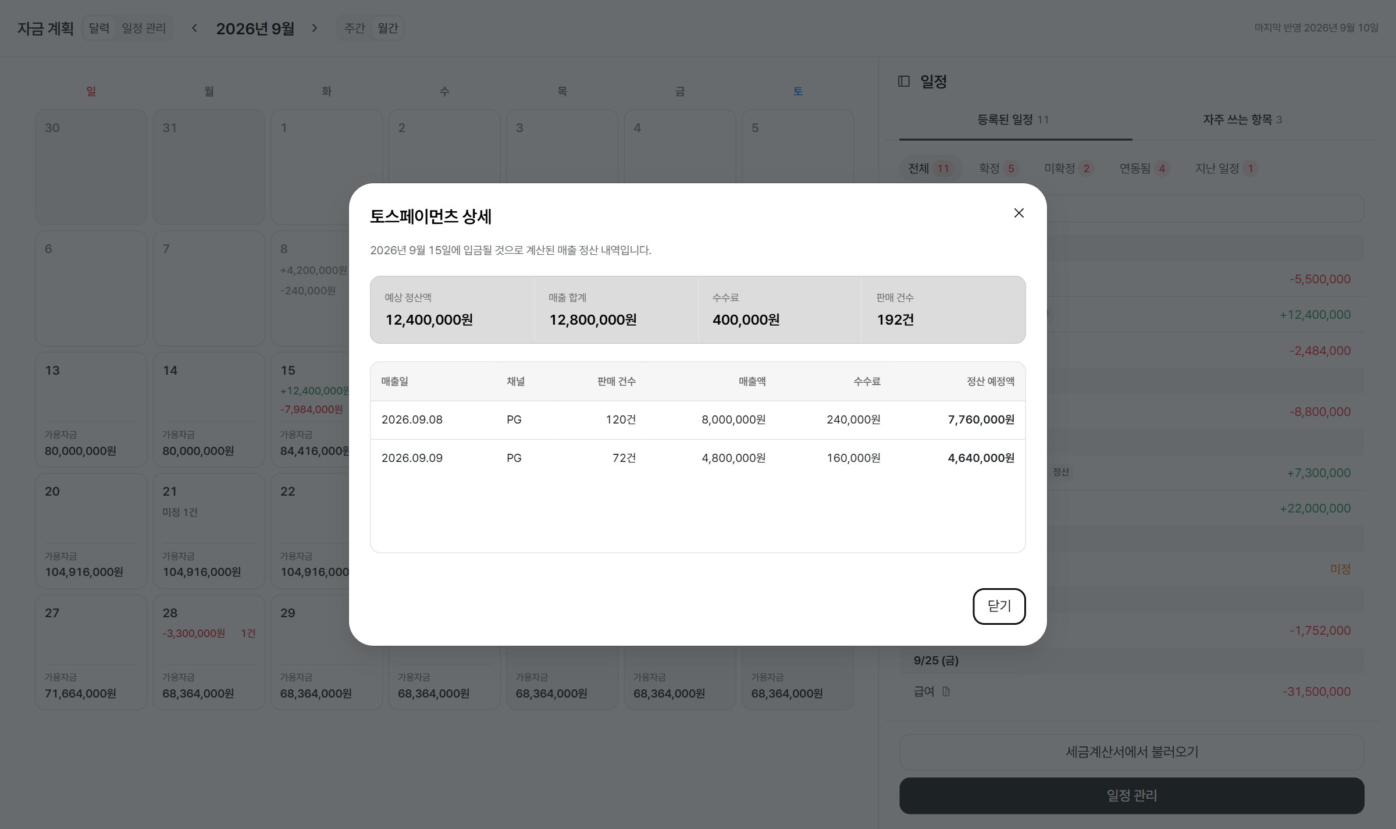
Task: Select the 월간 view toggle
Action: [x=387, y=28]
